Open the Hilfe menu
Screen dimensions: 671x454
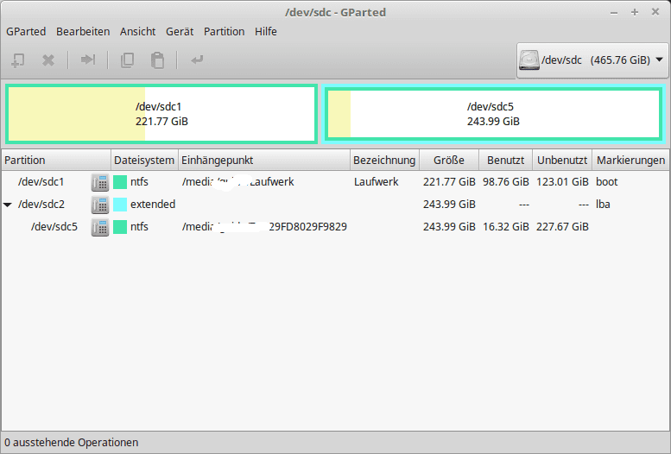[266, 32]
